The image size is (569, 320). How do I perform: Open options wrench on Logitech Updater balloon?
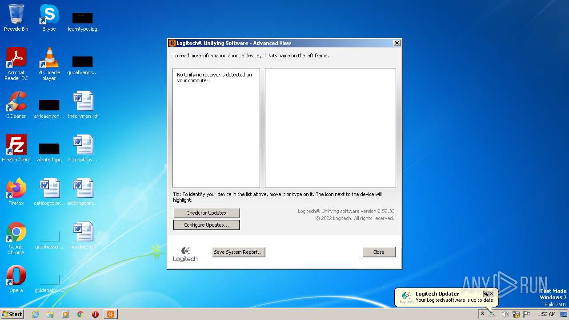486,294
